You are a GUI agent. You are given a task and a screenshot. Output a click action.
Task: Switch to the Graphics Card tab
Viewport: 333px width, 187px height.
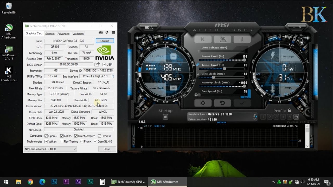(34, 34)
